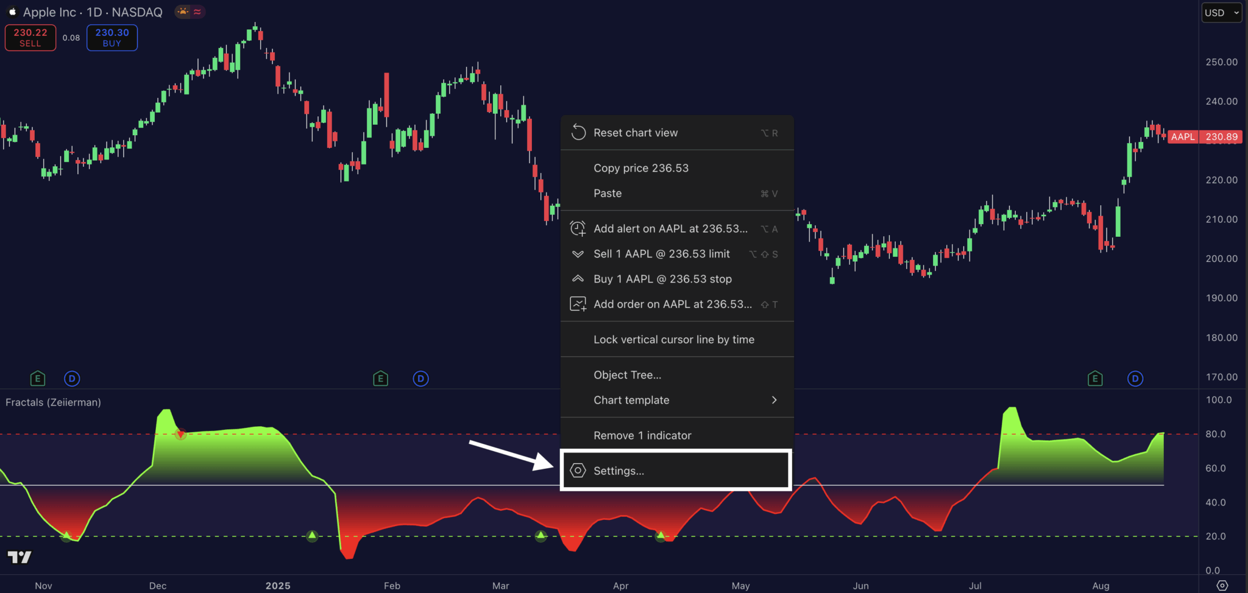
Task: Click the circular-arrow Reset chart view icon
Action: click(578, 132)
